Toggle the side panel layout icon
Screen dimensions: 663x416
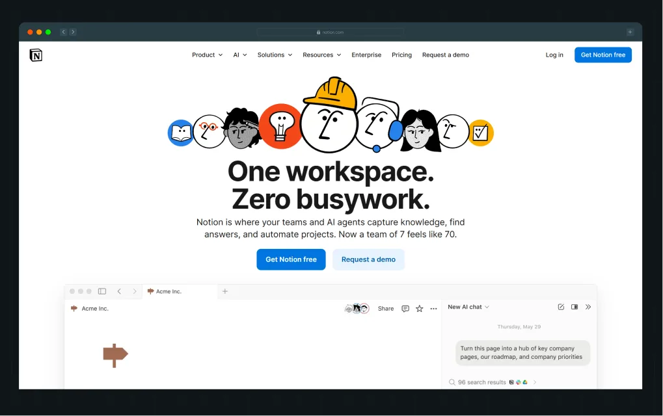575,307
